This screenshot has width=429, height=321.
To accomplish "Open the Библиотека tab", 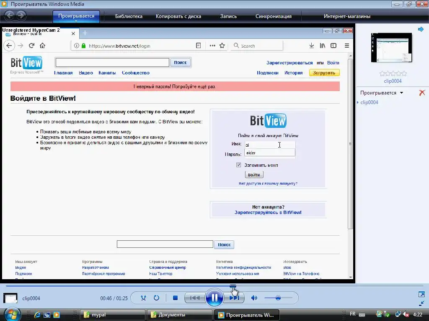I will tap(129, 16).
